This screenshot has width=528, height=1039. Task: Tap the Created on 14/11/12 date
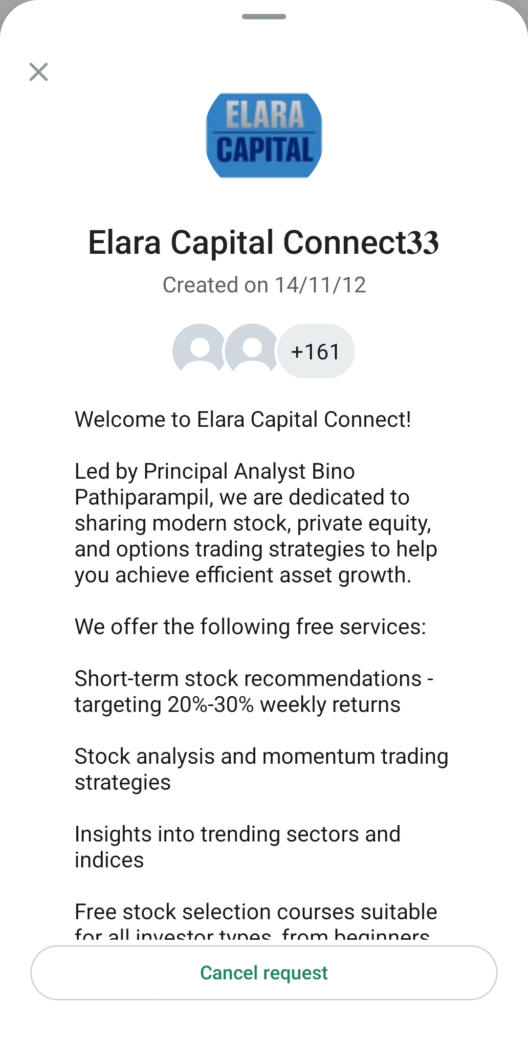pos(264,285)
